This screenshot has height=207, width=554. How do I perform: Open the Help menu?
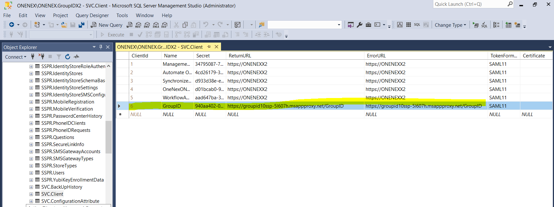click(x=167, y=15)
